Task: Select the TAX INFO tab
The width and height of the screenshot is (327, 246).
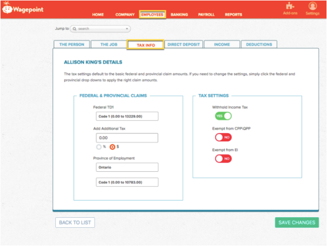Action: pos(146,45)
